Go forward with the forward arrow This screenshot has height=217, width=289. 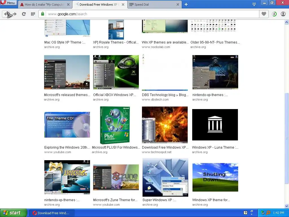pyautogui.click(x=14, y=14)
